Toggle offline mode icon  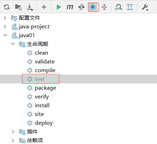[81, 7]
